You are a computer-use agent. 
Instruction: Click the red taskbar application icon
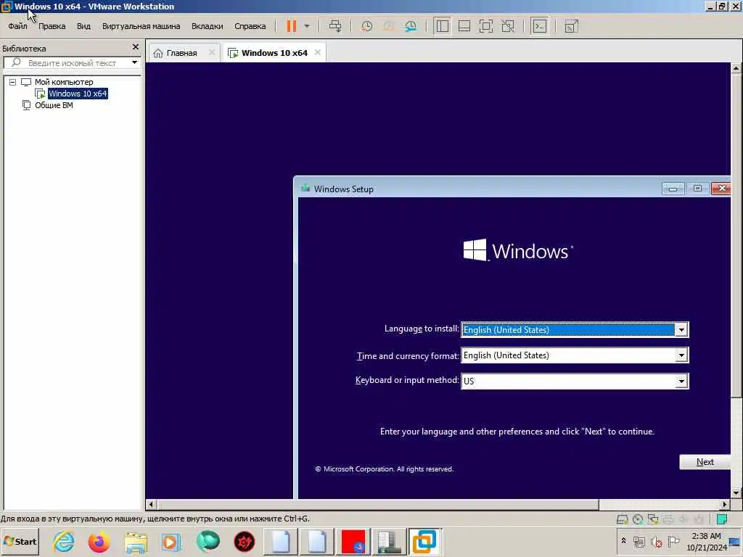(x=353, y=541)
